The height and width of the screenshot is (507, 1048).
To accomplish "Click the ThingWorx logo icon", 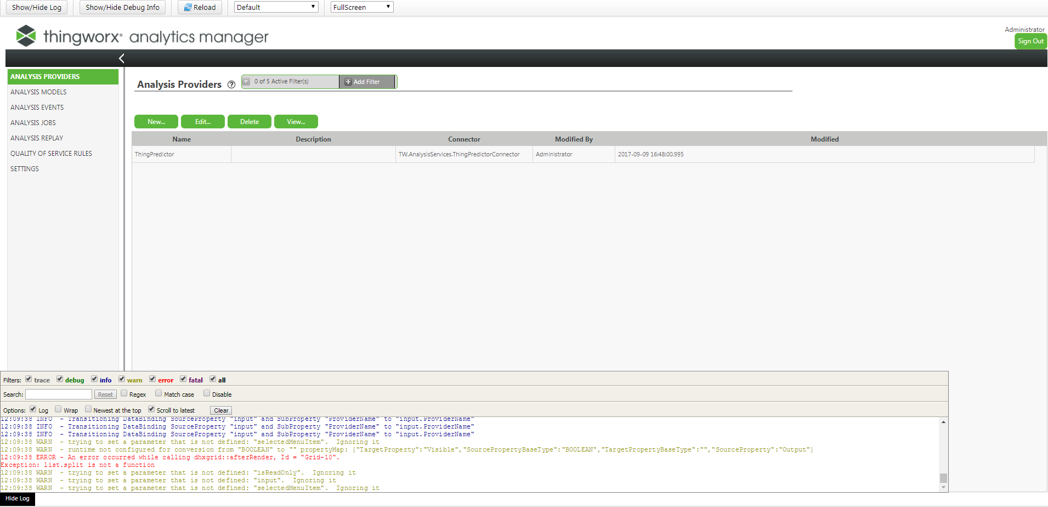I will (26, 36).
